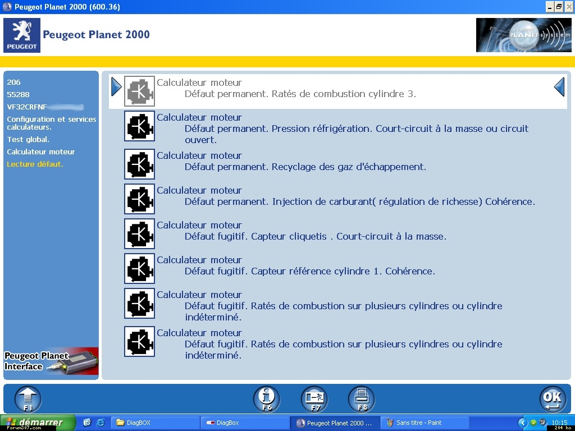Go to 'Configuration et services calculateurs.'
This screenshot has height=431, width=575.
point(52,123)
